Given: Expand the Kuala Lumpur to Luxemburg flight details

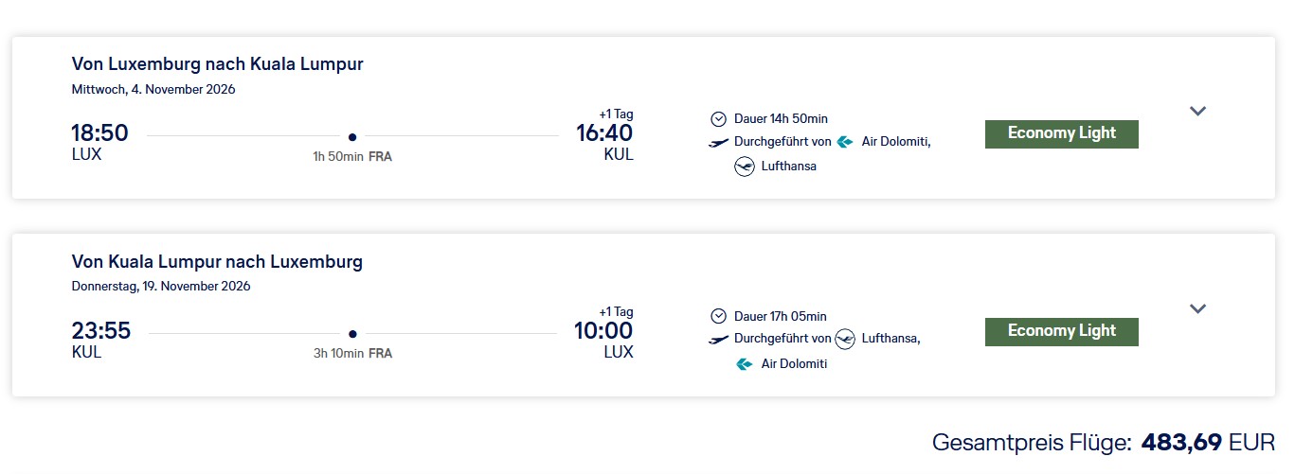Looking at the screenshot, I should [x=1197, y=308].
